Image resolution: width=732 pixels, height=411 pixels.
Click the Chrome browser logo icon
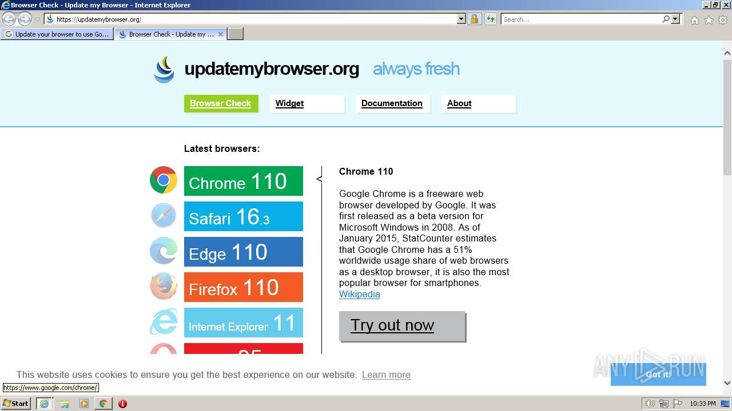[164, 180]
